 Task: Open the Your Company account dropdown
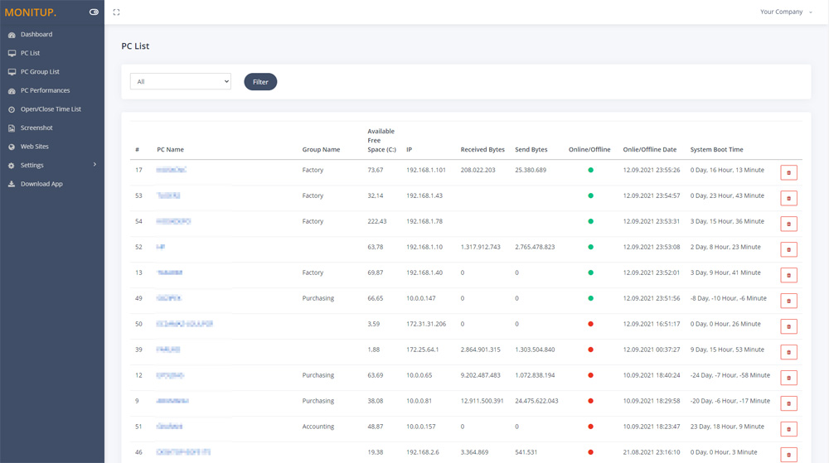pos(786,12)
